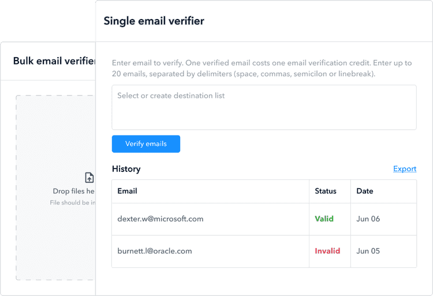Click the green Valid status label

click(x=324, y=219)
